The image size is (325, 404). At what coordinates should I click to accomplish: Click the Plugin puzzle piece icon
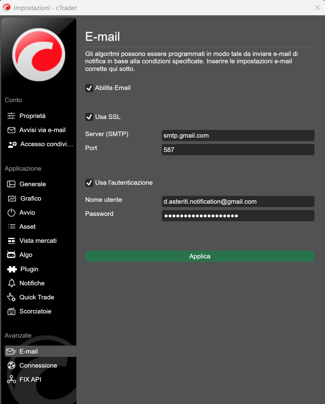click(12, 269)
